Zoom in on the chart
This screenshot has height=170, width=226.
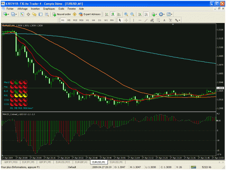pos(126,14)
